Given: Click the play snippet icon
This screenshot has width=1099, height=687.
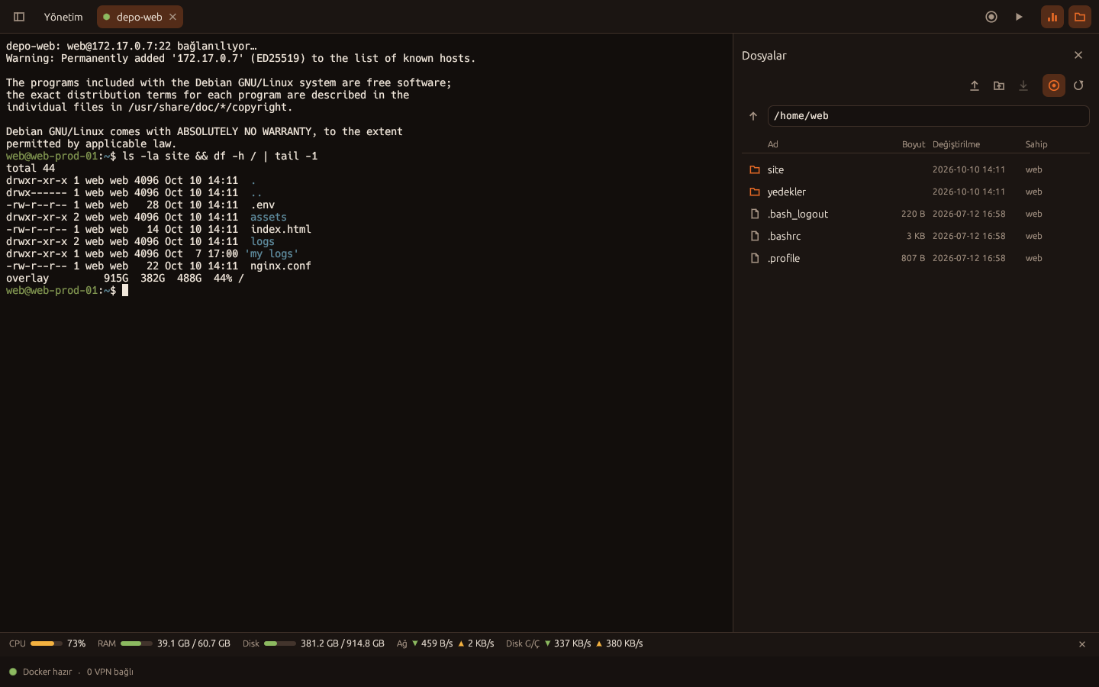Looking at the screenshot, I should 1019,17.
